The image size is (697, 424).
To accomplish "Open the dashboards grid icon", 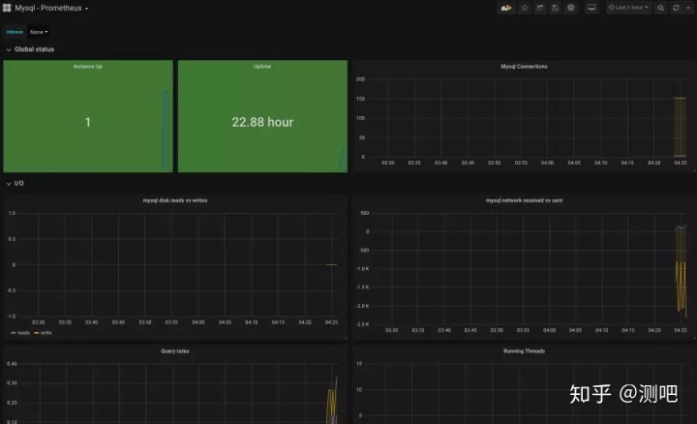I will 7,8.
